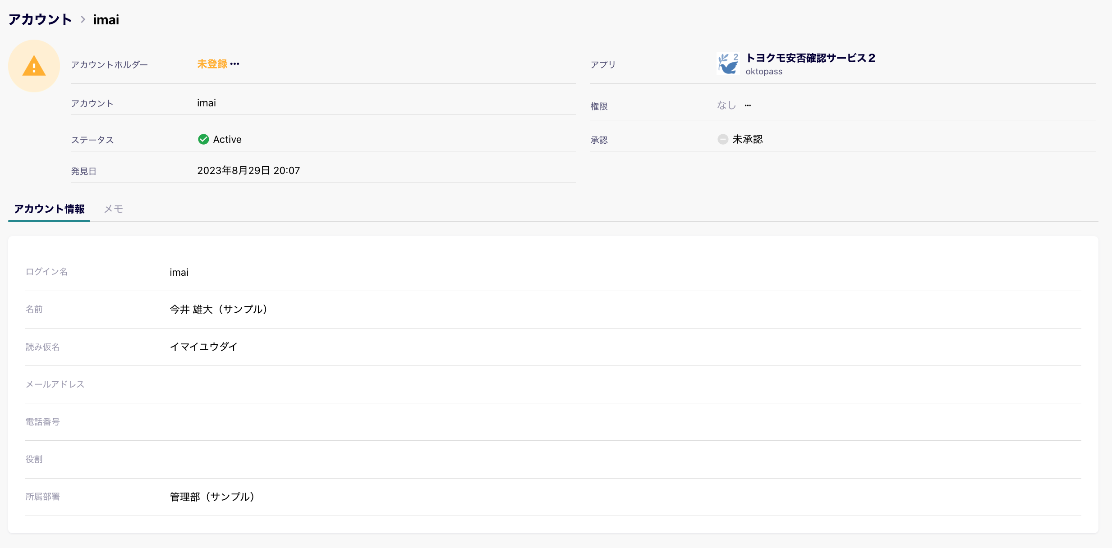Open the ellipsis menu beside 未登録
This screenshot has width=1112, height=548.
click(x=235, y=64)
